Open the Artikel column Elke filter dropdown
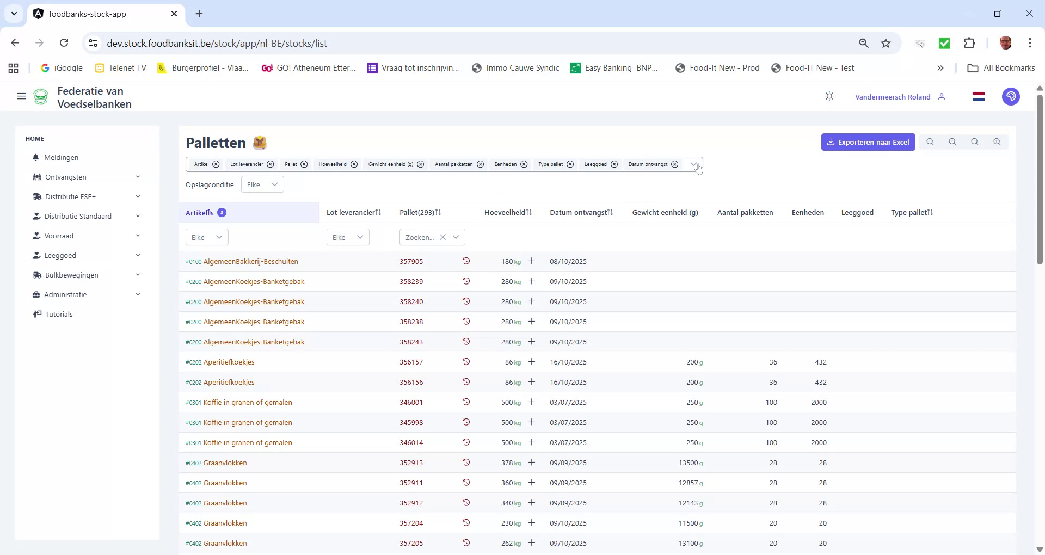The image size is (1045, 555). coord(206,237)
